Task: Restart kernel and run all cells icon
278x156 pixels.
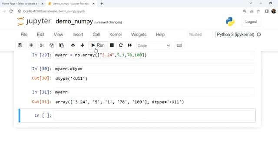Action: tap(130, 45)
